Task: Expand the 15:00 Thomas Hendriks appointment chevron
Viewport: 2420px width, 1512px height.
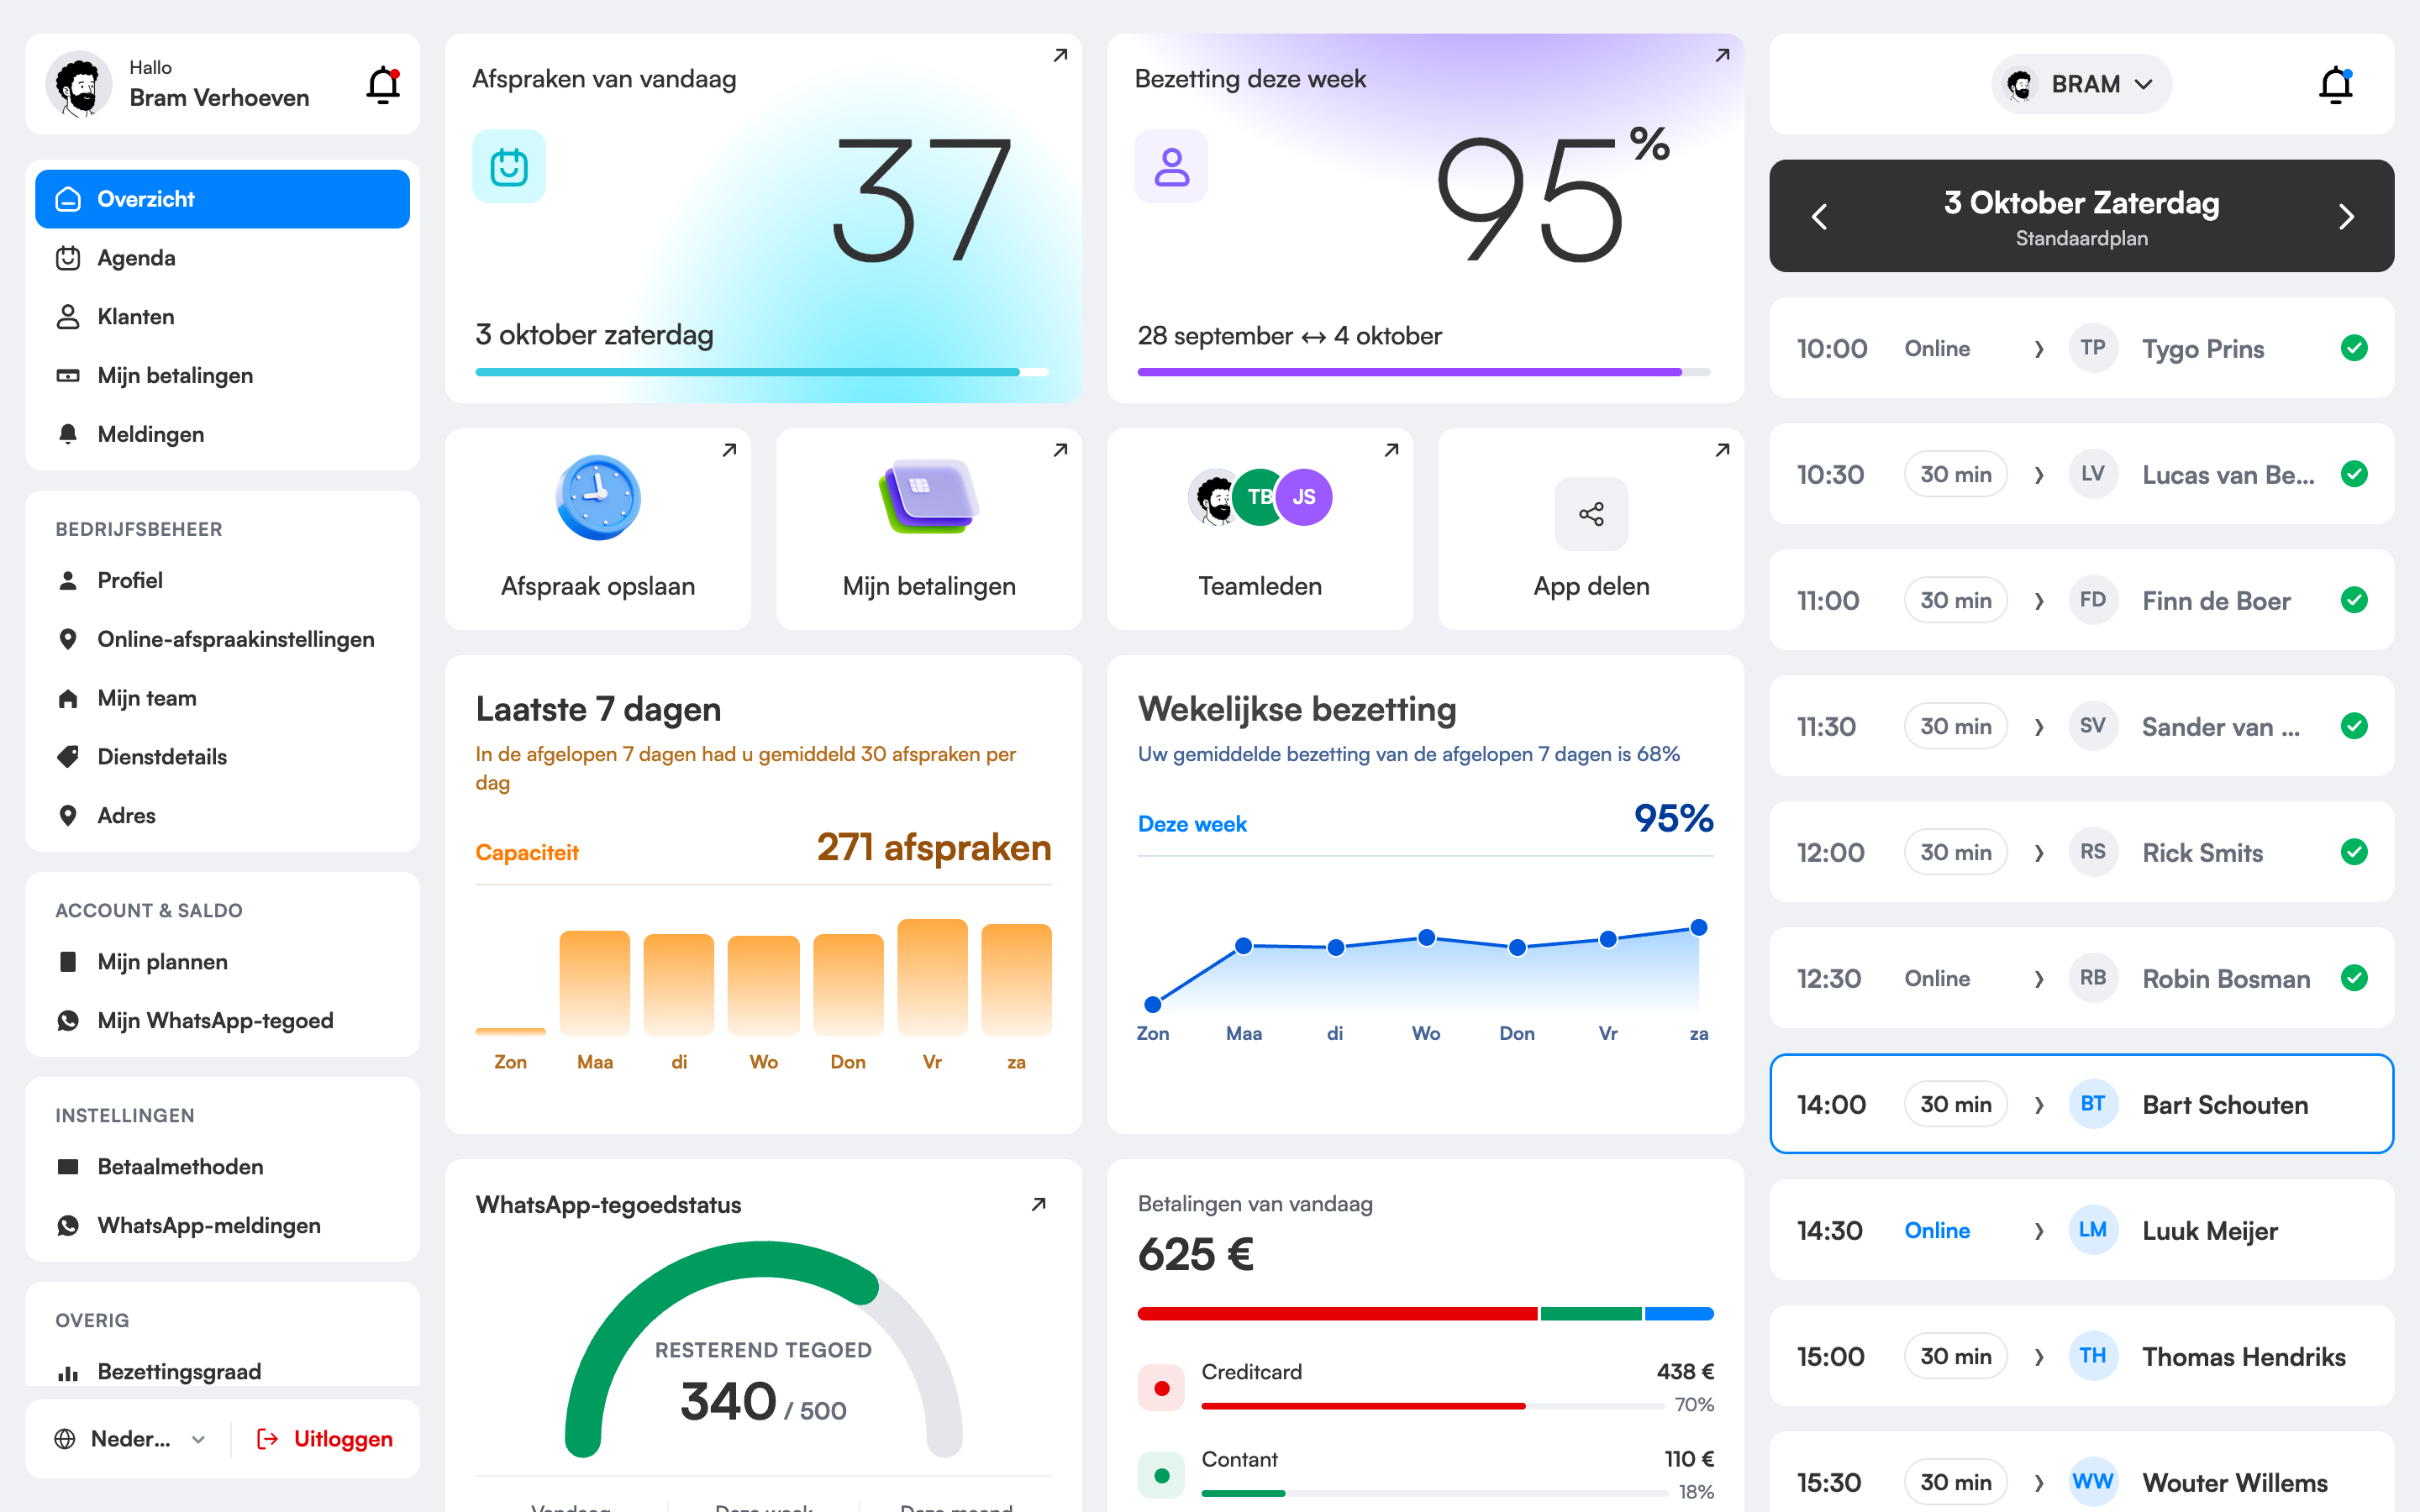Action: click(2039, 1357)
